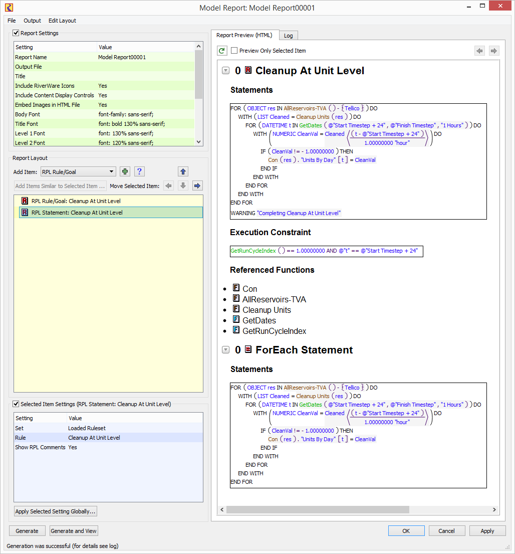The height and width of the screenshot is (554, 515).
Task: Open the blue question mark help icon
Action: pyautogui.click(x=139, y=171)
